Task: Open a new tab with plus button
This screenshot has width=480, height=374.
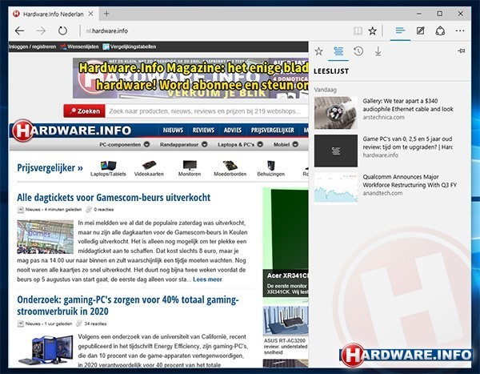Action: [107, 14]
